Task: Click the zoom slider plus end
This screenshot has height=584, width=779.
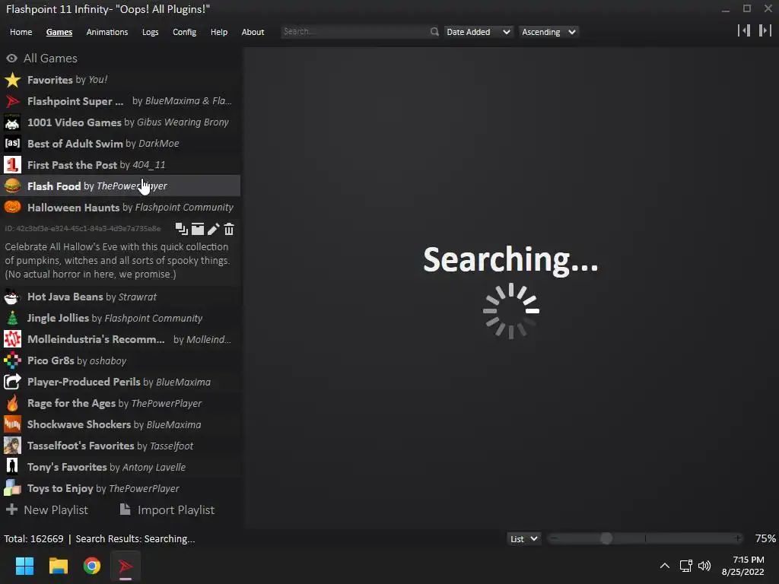Action: [738, 538]
